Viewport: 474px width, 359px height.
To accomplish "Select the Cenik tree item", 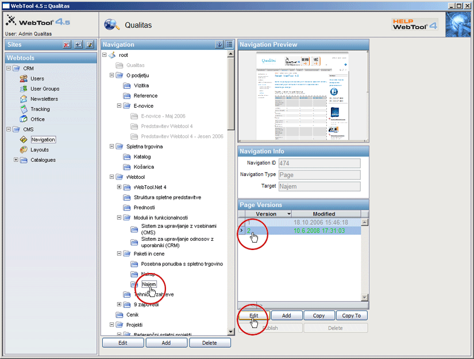I will (x=132, y=314).
